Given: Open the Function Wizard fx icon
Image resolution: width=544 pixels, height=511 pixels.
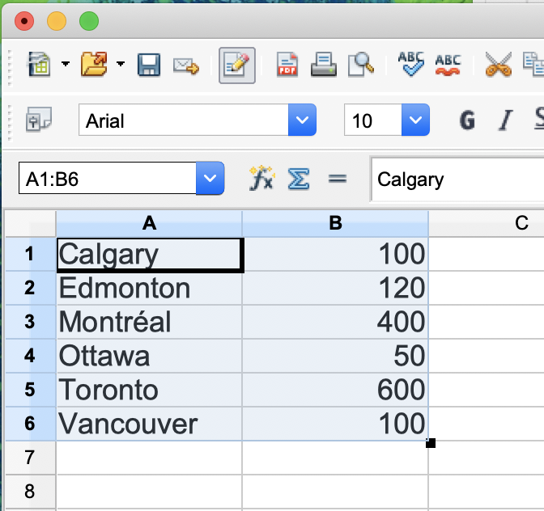Looking at the screenshot, I should point(262,179).
